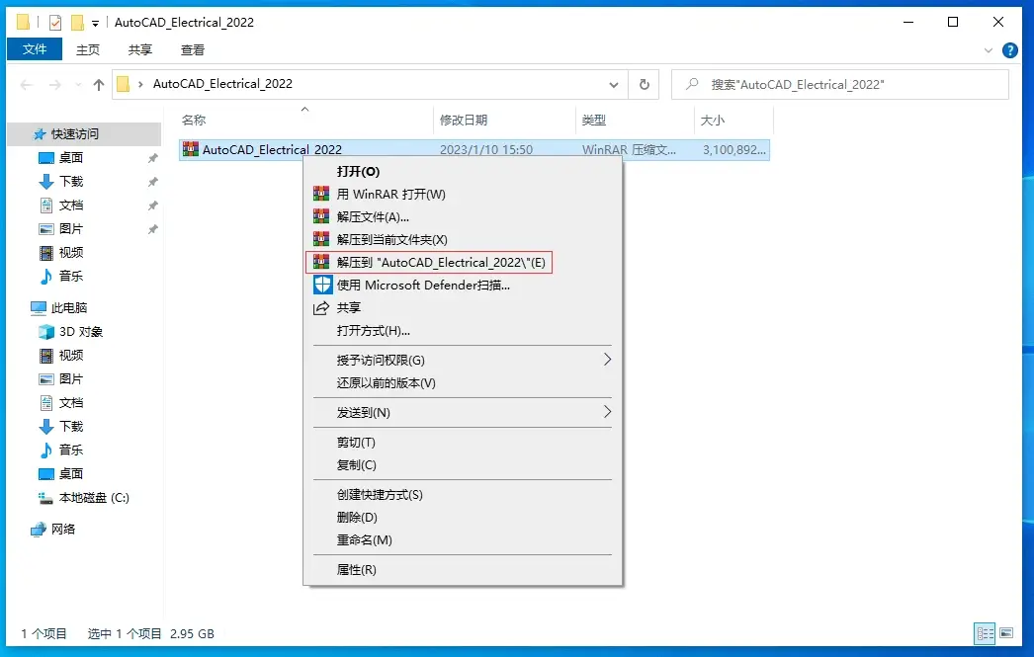Open pinned 下载 under quick access
Image resolution: width=1034 pixels, height=657 pixels.
[70, 181]
